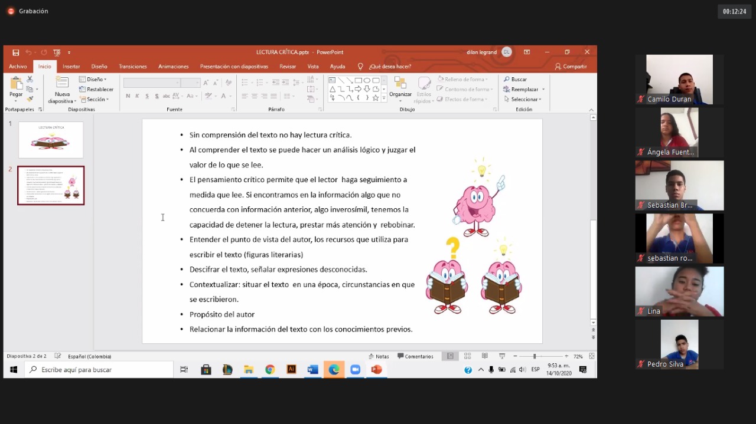The image size is (756, 424).
Task: Switch to the Diseño ribbon tab
Action: pyautogui.click(x=99, y=67)
